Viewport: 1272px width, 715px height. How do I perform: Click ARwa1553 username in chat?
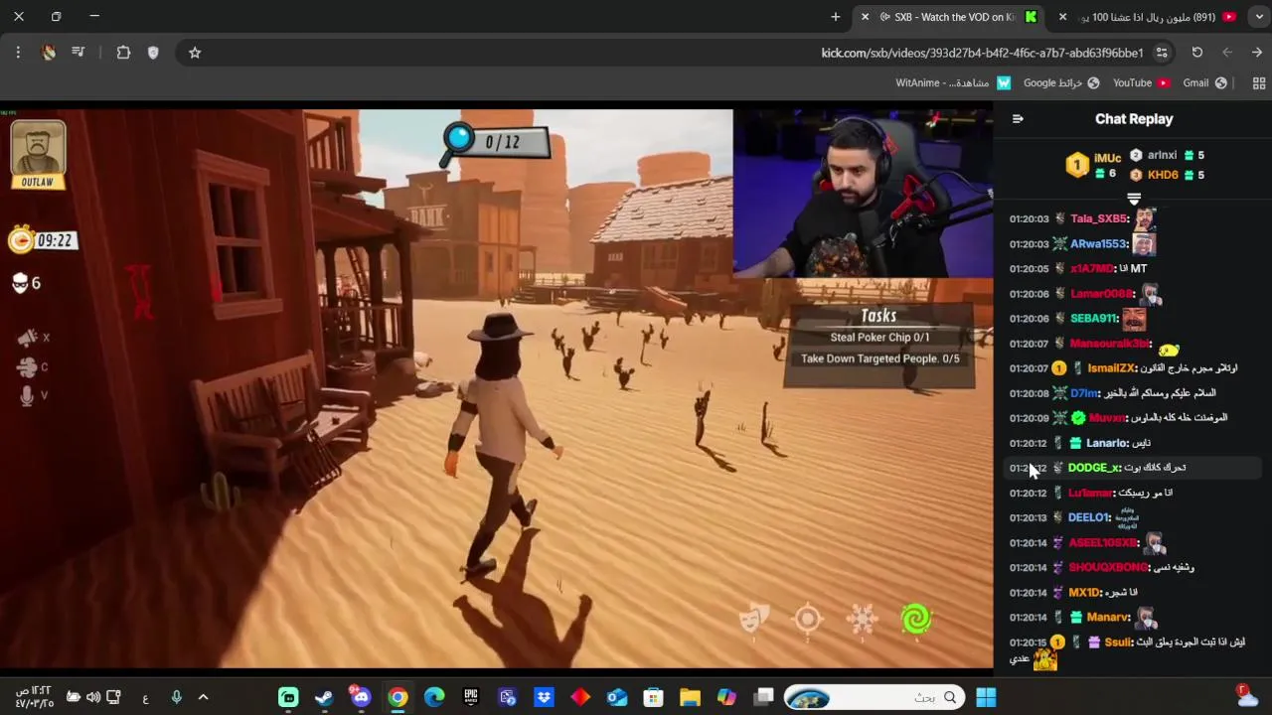[x=1099, y=243]
